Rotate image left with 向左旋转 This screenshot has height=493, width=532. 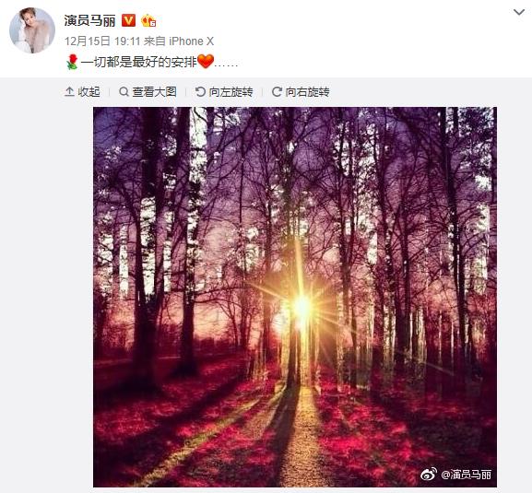(224, 92)
